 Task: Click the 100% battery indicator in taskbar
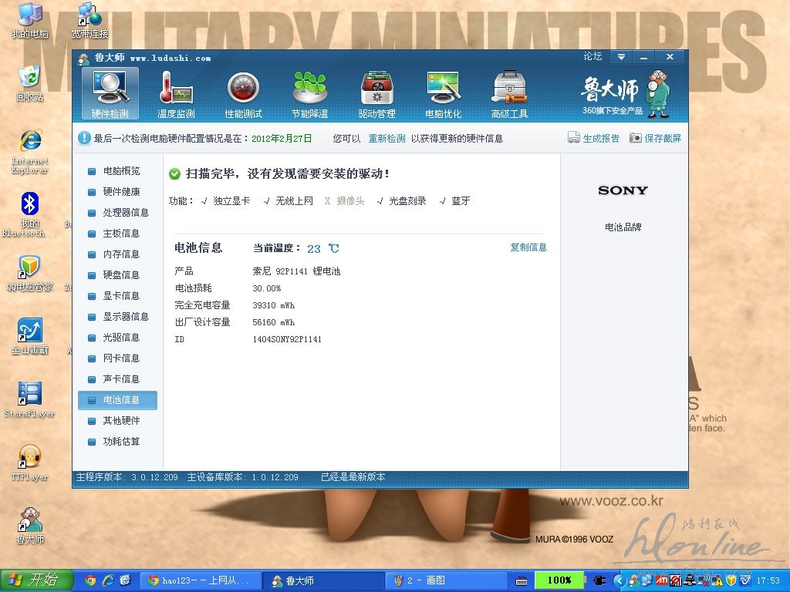pos(559,580)
